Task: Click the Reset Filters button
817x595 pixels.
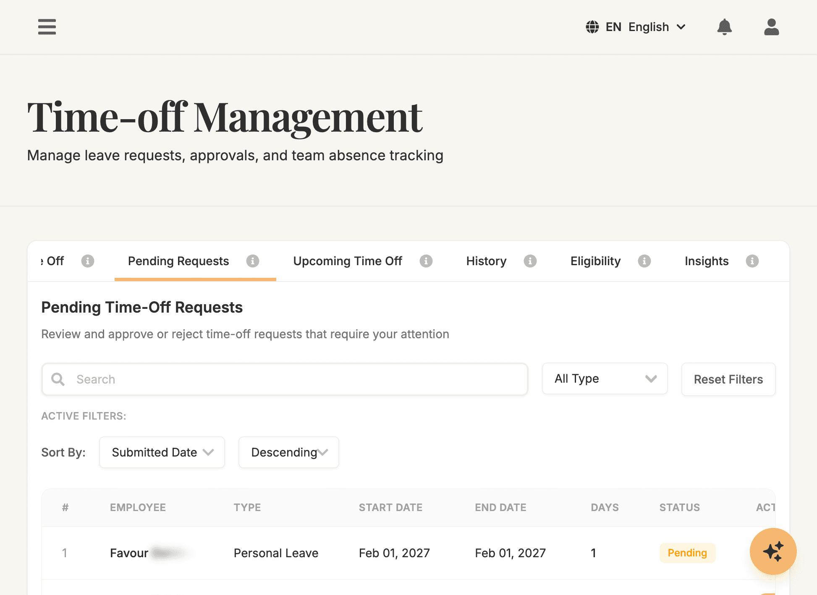Action: [x=728, y=379]
